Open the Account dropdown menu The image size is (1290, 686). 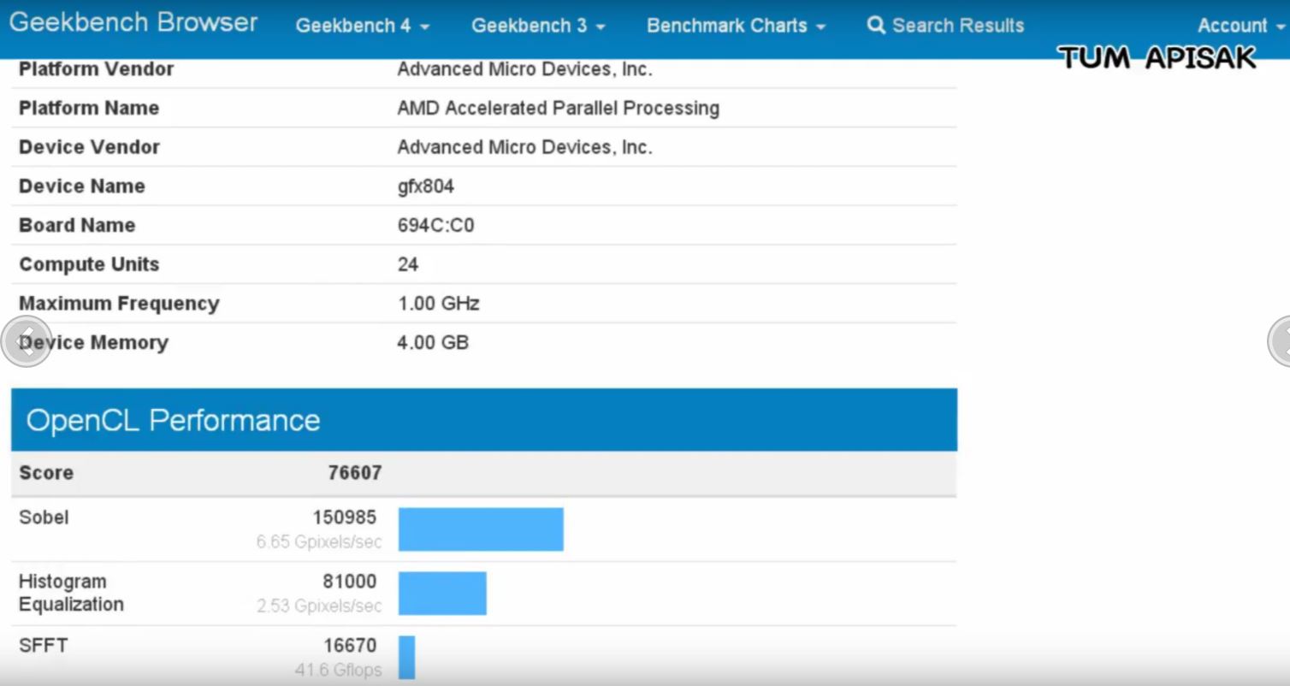[x=1241, y=26]
